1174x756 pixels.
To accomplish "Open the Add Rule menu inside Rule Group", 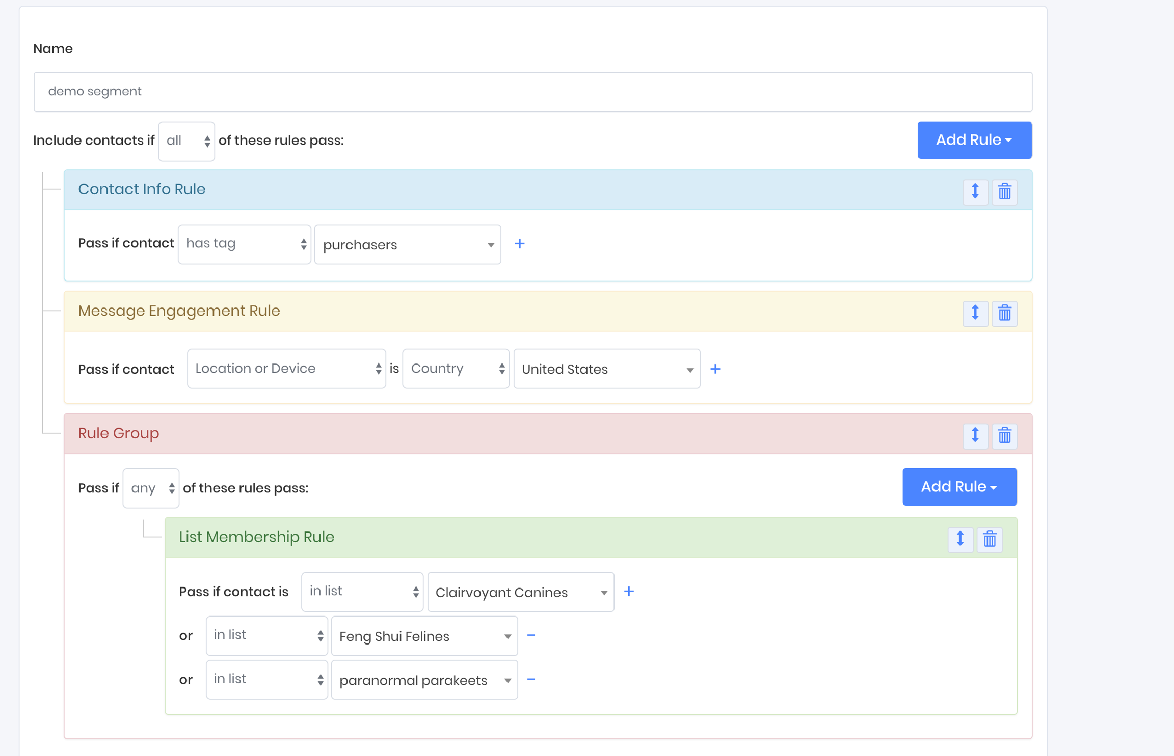I will [x=959, y=487].
